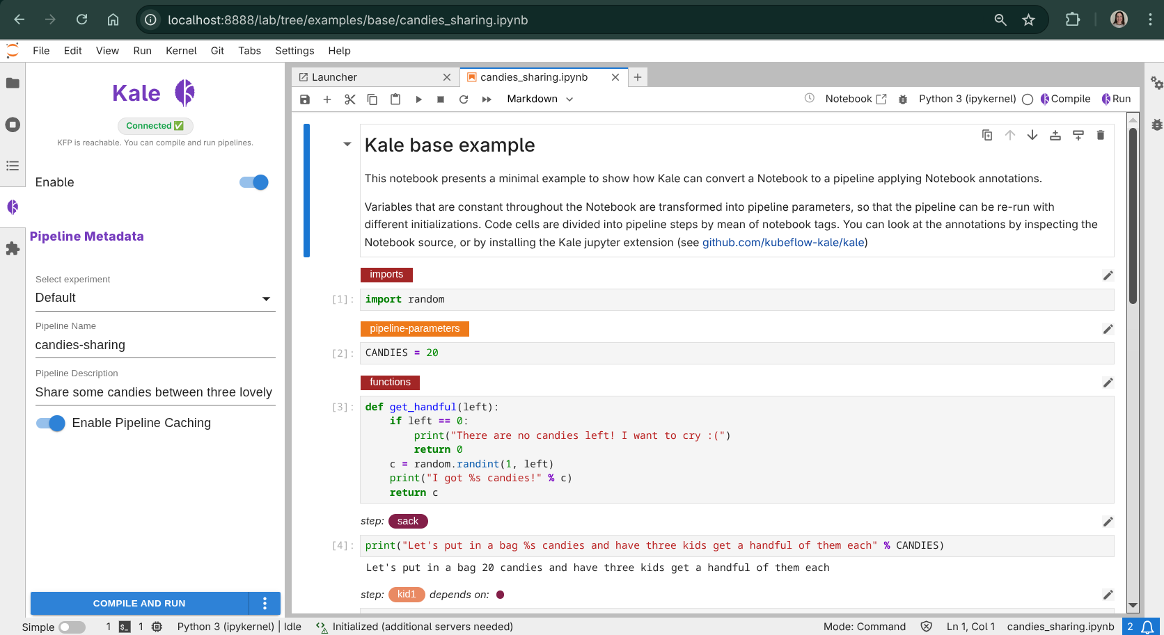Cut the selected cell

[350, 99]
